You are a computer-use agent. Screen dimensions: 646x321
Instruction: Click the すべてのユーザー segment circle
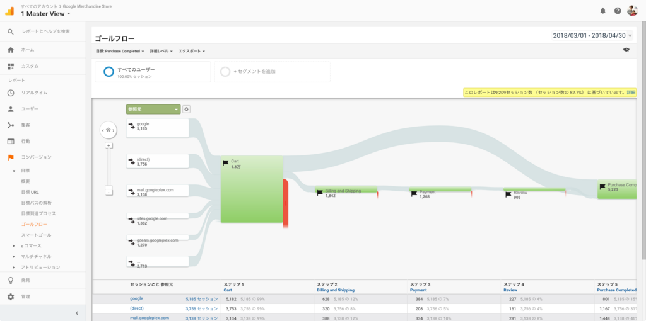109,72
